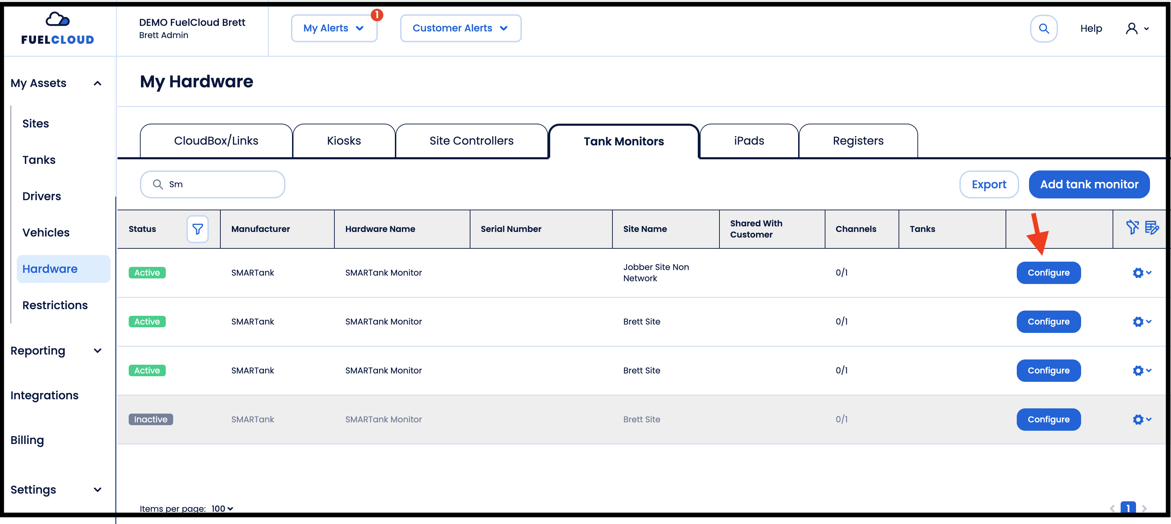This screenshot has height=524, width=1171.
Task: Open the Customer Alerts dropdown
Action: click(x=460, y=28)
